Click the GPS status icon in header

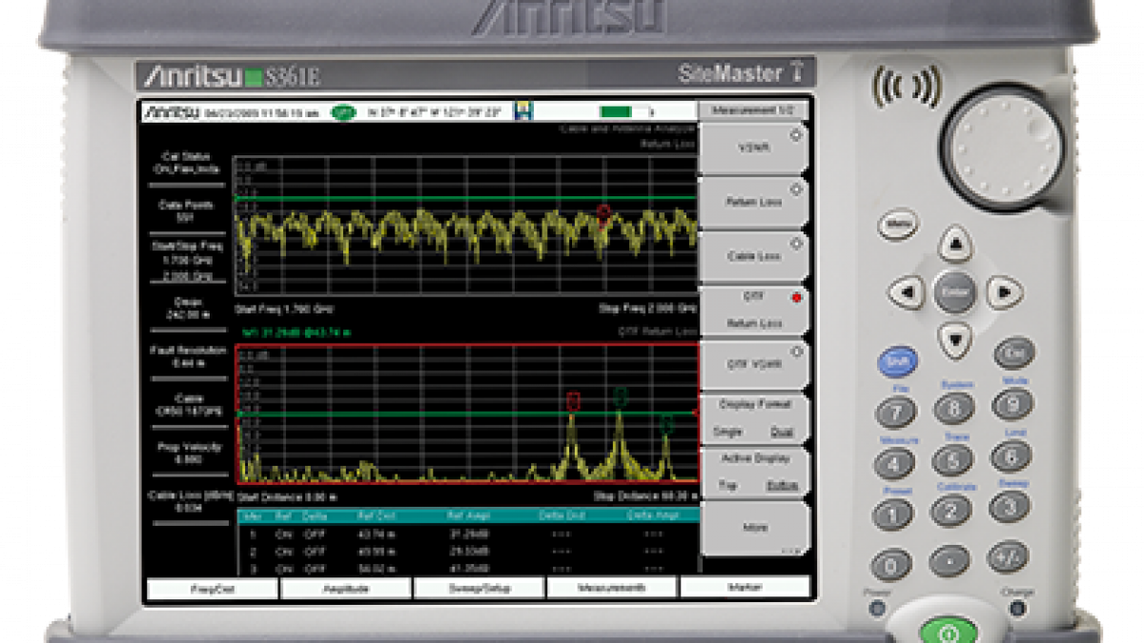[343, 112]
